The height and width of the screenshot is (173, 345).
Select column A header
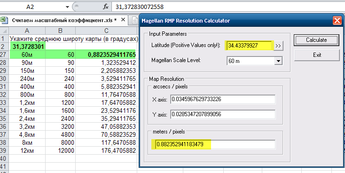click(27, 31)
